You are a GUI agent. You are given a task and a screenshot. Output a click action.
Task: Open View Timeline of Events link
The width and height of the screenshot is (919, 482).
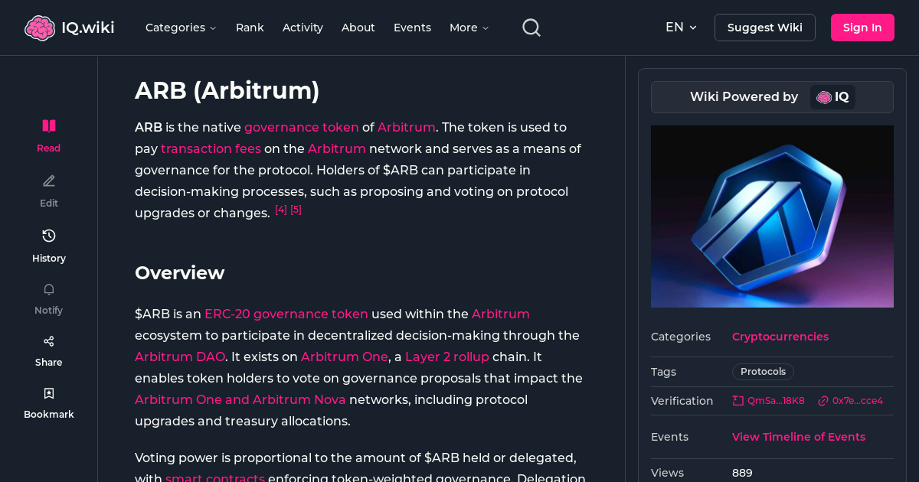[798, 436]
